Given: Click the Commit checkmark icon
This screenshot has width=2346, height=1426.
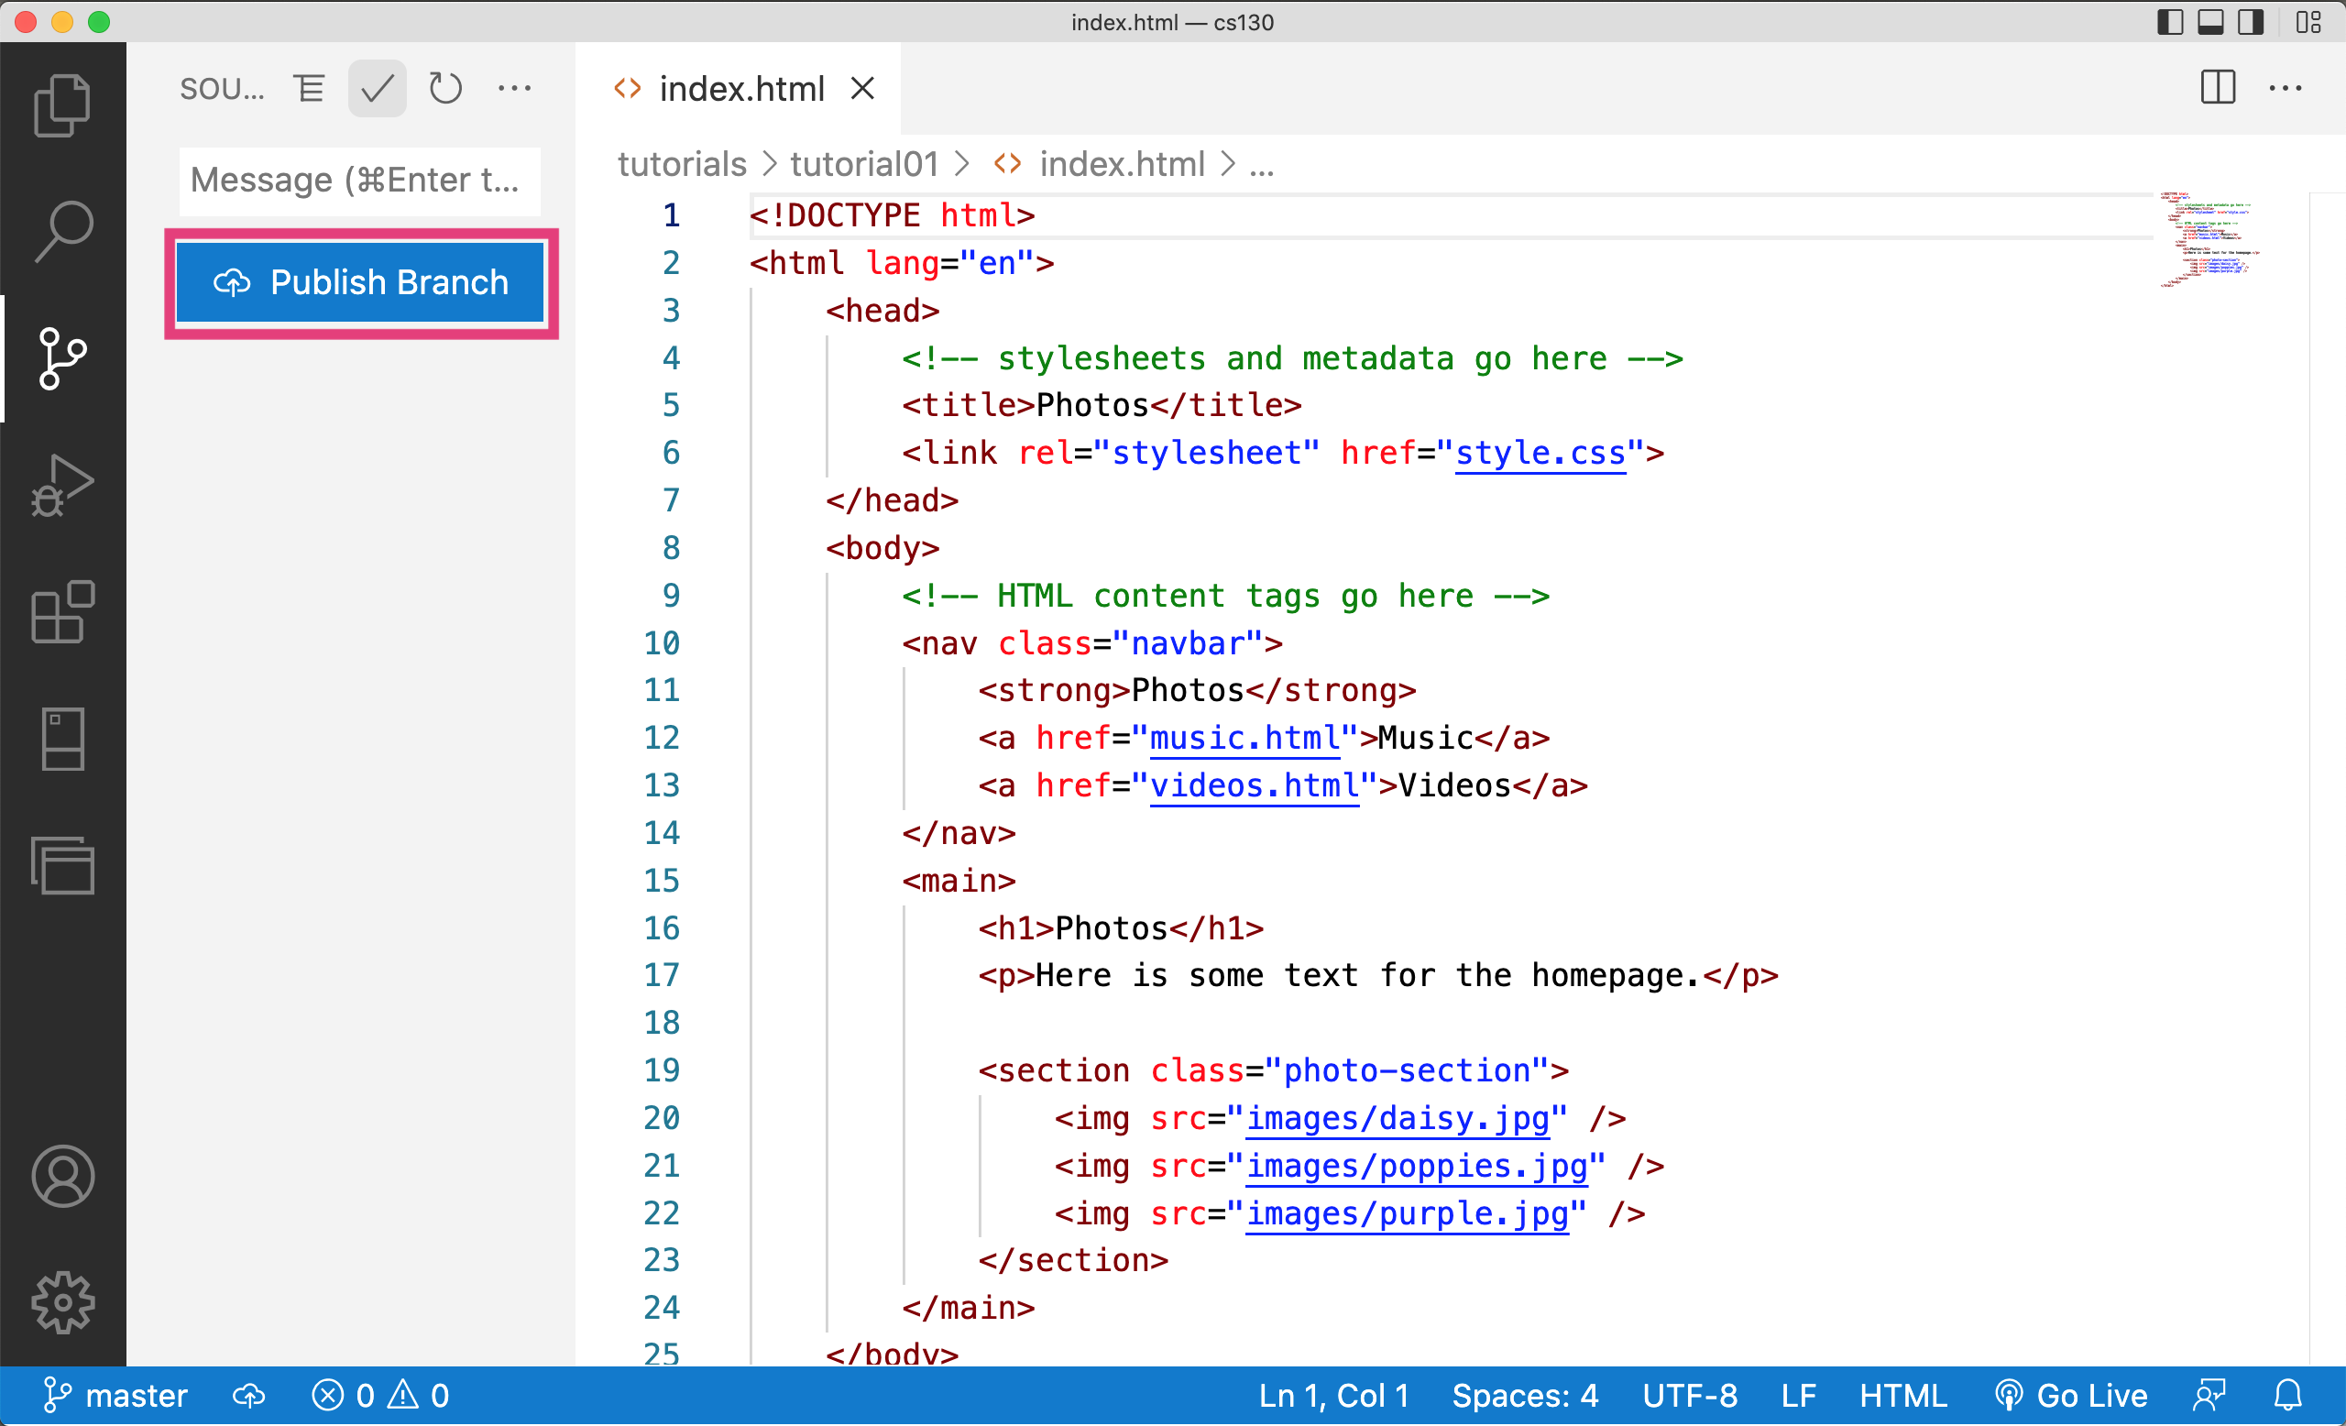Looking at the screenshot, I should (x=377, y=89).
